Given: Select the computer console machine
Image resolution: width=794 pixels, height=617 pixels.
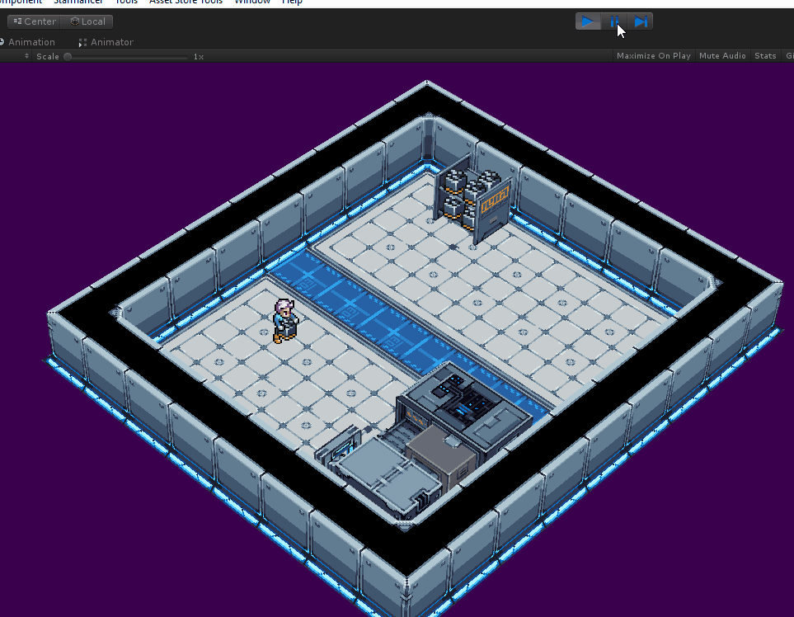Looking at the screenshot, I should coord(463,407).
